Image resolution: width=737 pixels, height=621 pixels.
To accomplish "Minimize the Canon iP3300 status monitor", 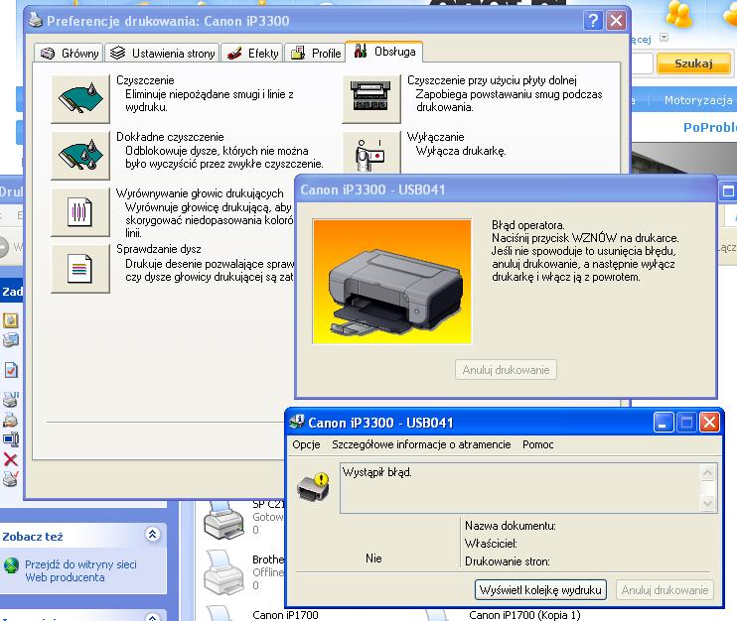I will point(663,423).
